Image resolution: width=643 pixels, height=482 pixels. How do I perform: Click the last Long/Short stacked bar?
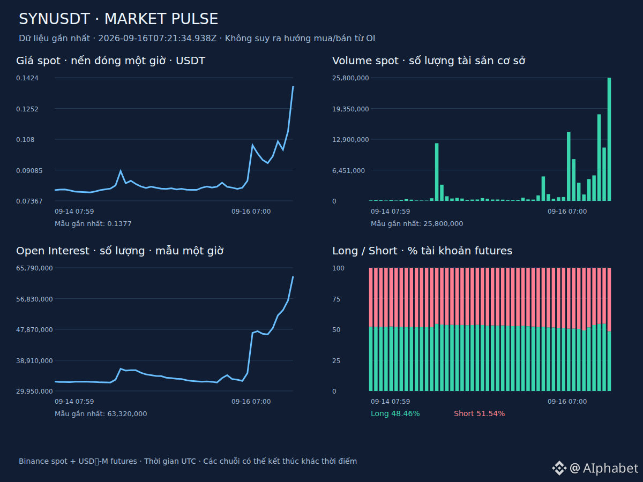(x=609, y=329)
